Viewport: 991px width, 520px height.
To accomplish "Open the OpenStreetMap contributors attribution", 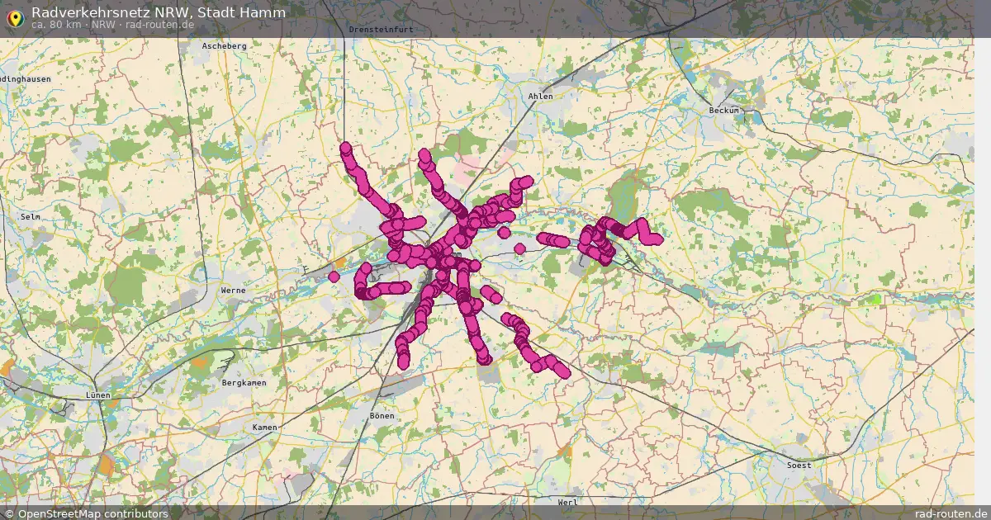I will (x=85, y=513).
